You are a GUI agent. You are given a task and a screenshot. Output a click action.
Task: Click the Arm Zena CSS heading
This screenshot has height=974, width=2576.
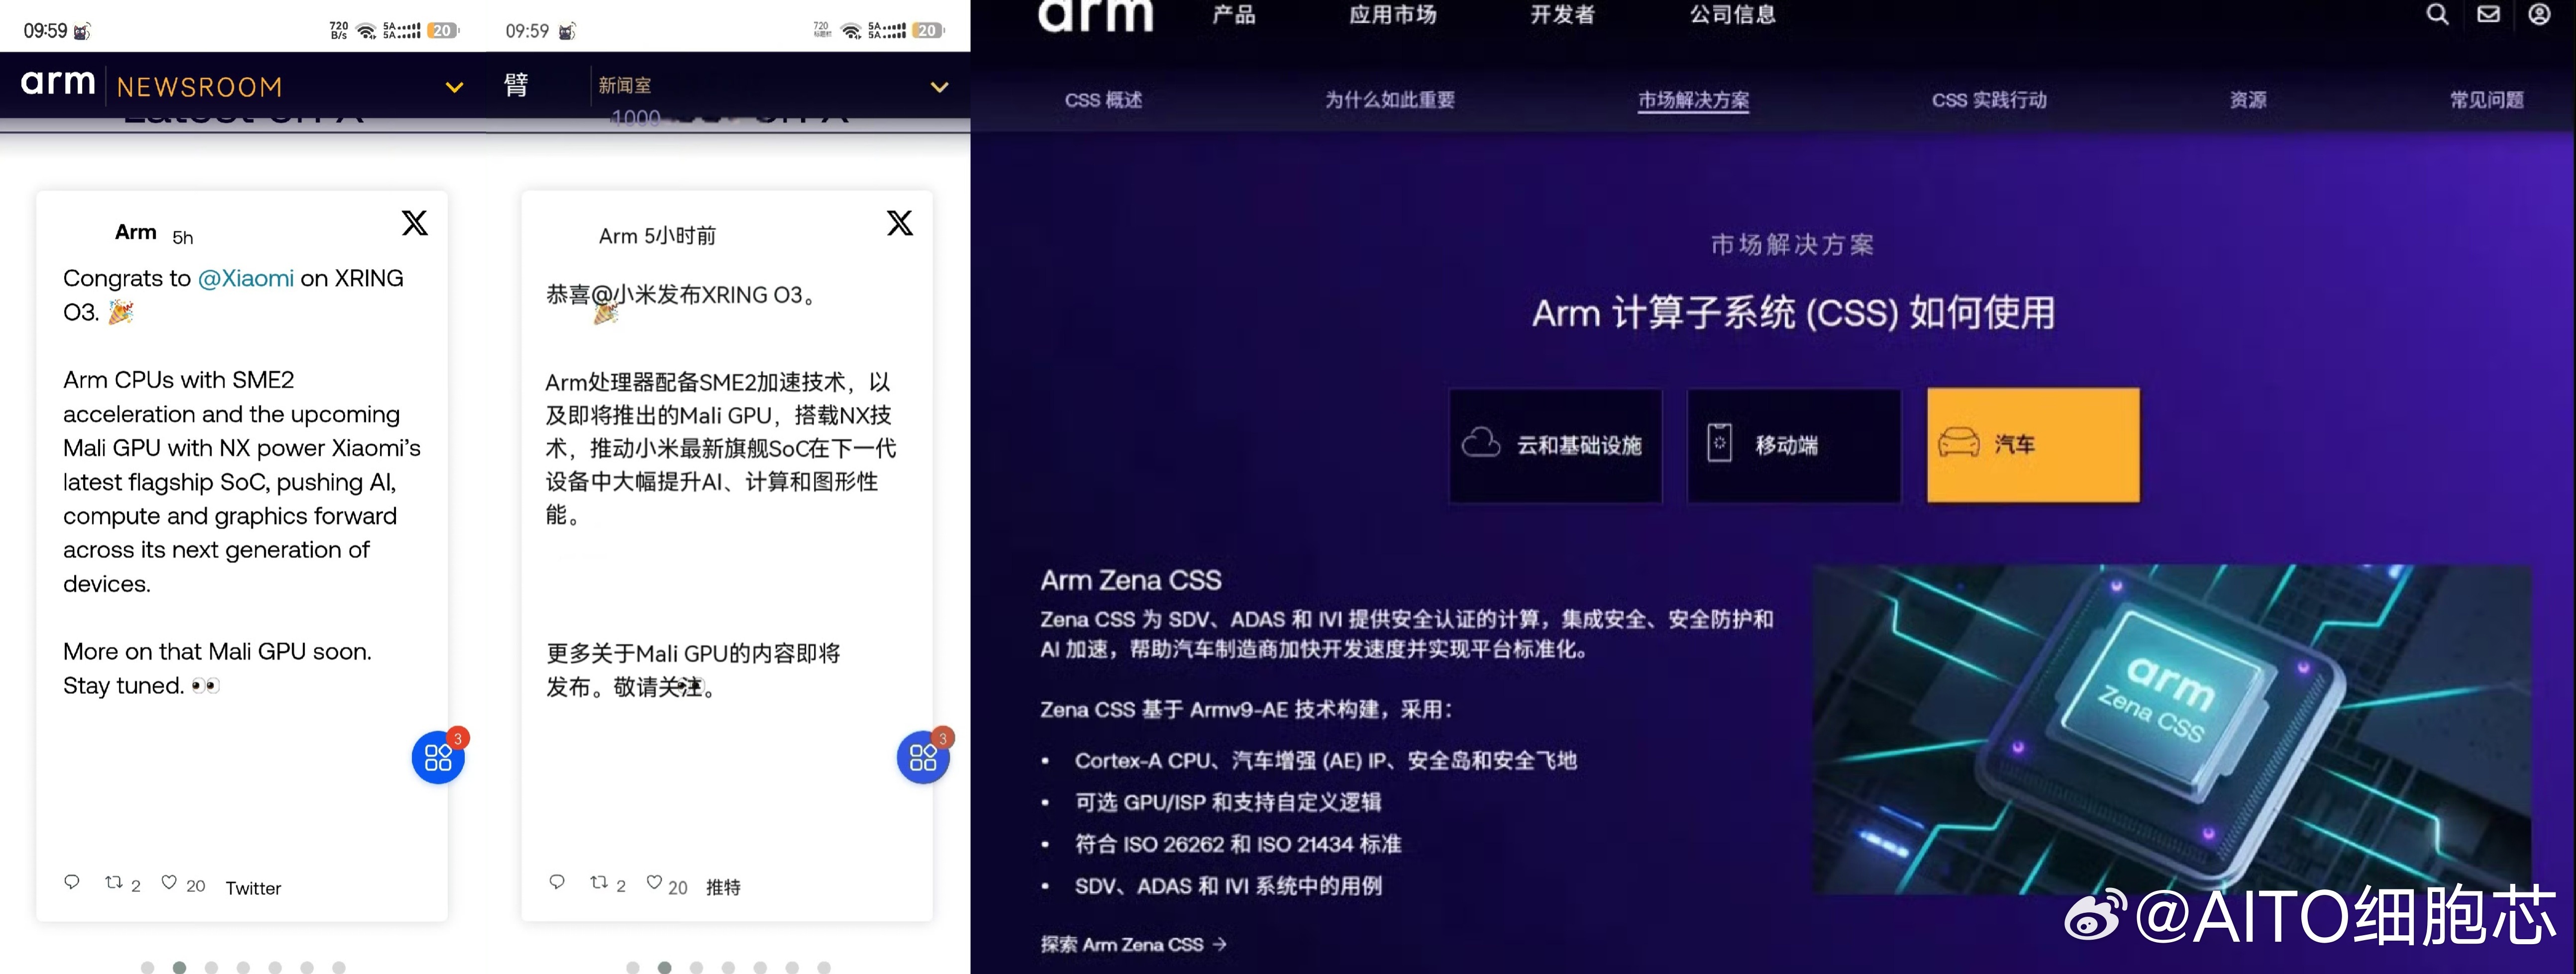1131,581
